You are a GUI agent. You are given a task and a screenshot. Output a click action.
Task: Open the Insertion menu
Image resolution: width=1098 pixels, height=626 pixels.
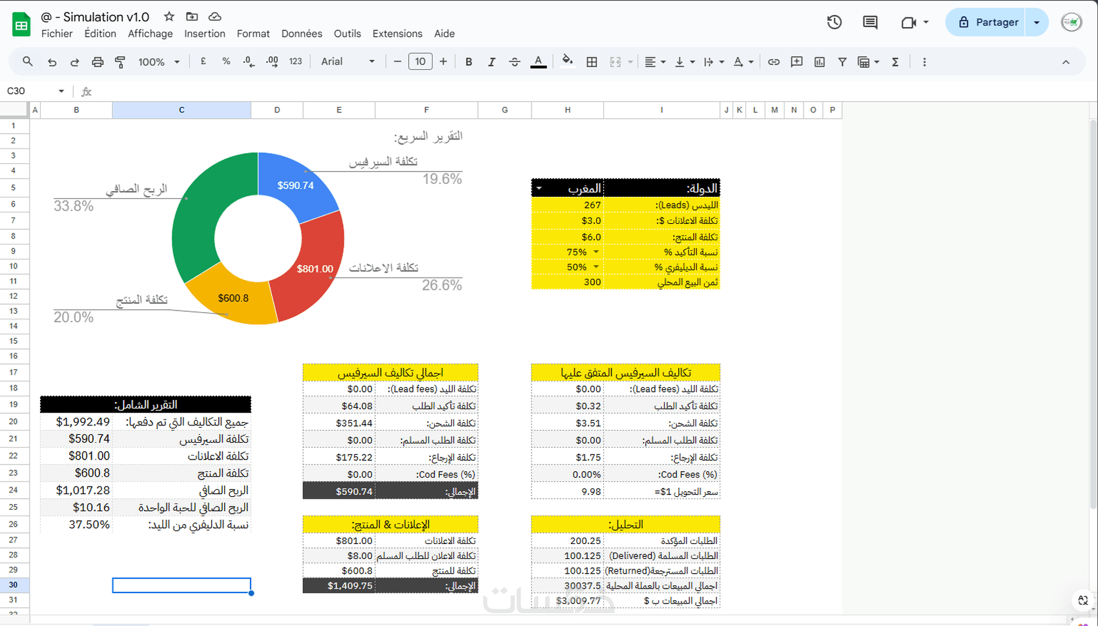click(205, 34)
